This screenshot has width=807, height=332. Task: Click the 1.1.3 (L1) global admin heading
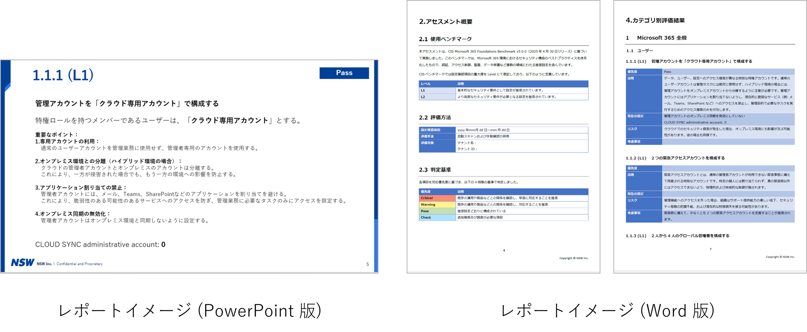(x=677, y=236)
